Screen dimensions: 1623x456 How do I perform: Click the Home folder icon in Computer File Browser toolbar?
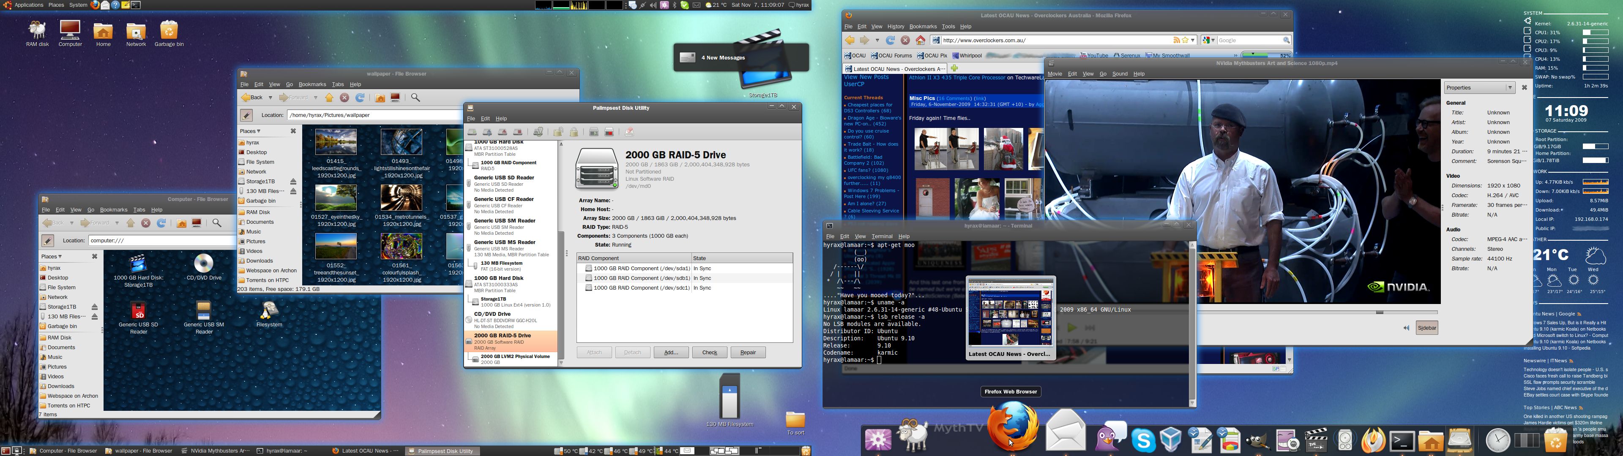[x=181, y=223]
